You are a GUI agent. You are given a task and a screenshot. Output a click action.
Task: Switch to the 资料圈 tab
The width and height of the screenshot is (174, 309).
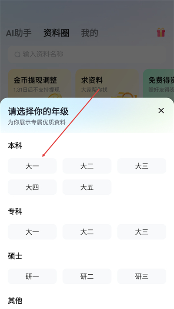point(56,33)
